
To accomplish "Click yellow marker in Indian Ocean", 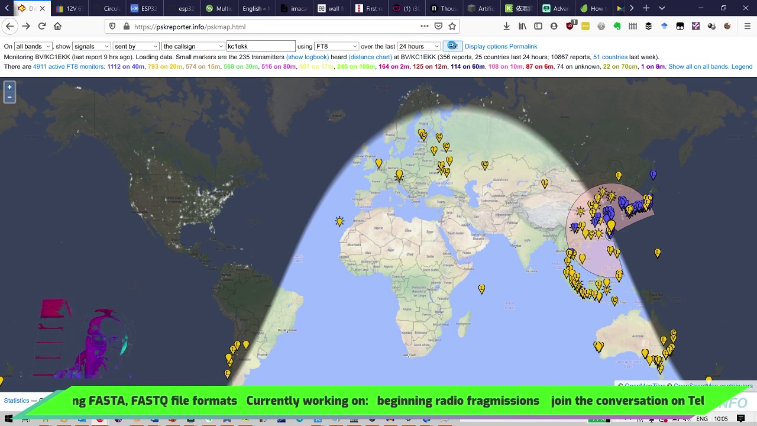I will pyautogui.click(x=481, y=289).
